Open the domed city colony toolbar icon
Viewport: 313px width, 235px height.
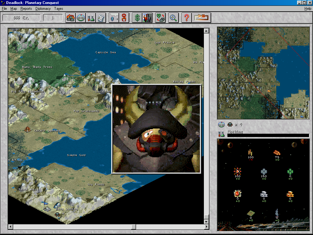point(81,18)
